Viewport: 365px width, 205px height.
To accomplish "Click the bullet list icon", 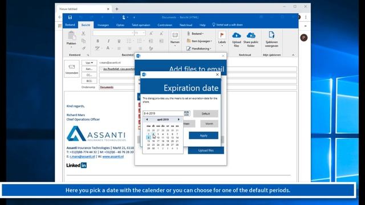I will (129, 41).
